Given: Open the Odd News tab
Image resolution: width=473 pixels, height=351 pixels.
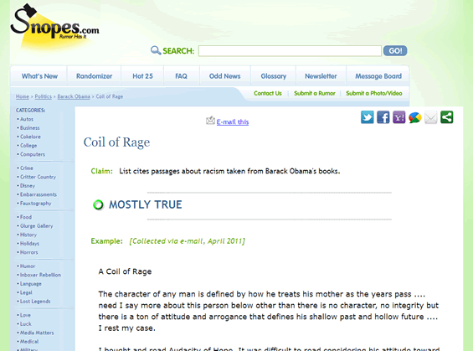Looking at the screenshot, I should (x=224, y=76).
